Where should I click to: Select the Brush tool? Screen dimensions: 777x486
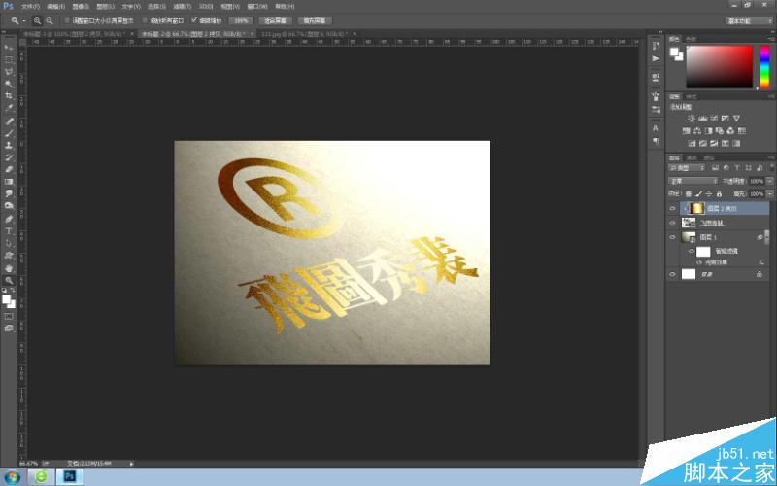pyautogui.click(x=9, y=133)
